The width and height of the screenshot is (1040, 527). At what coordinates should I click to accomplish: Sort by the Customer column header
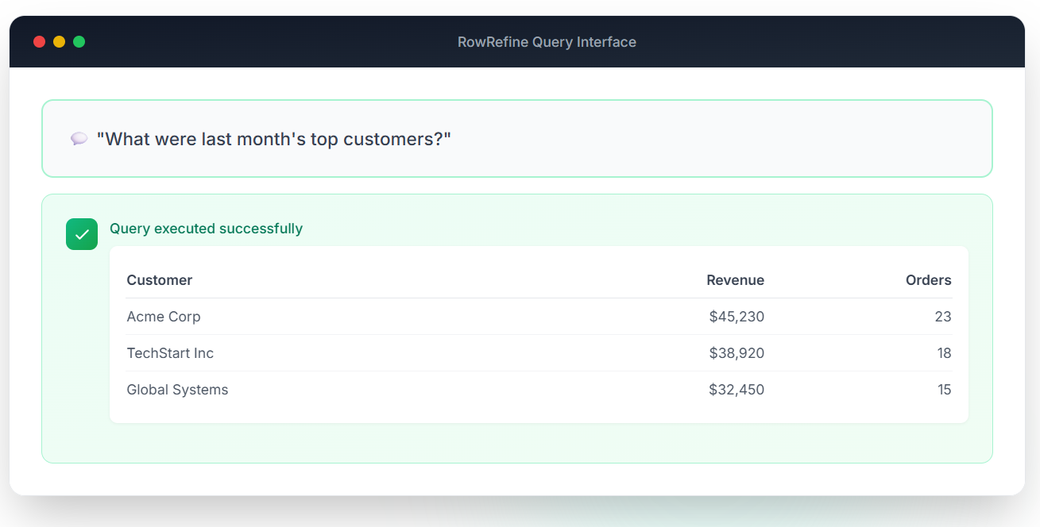coord(160,280)
